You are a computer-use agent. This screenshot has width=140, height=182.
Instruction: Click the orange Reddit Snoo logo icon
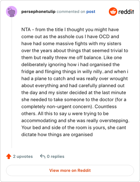point(113,12)
